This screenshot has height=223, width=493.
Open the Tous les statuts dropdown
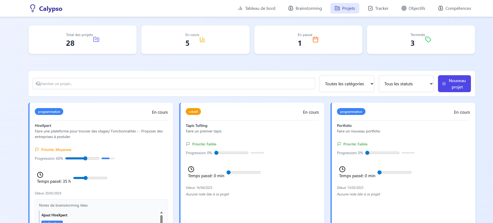(406, 84)
